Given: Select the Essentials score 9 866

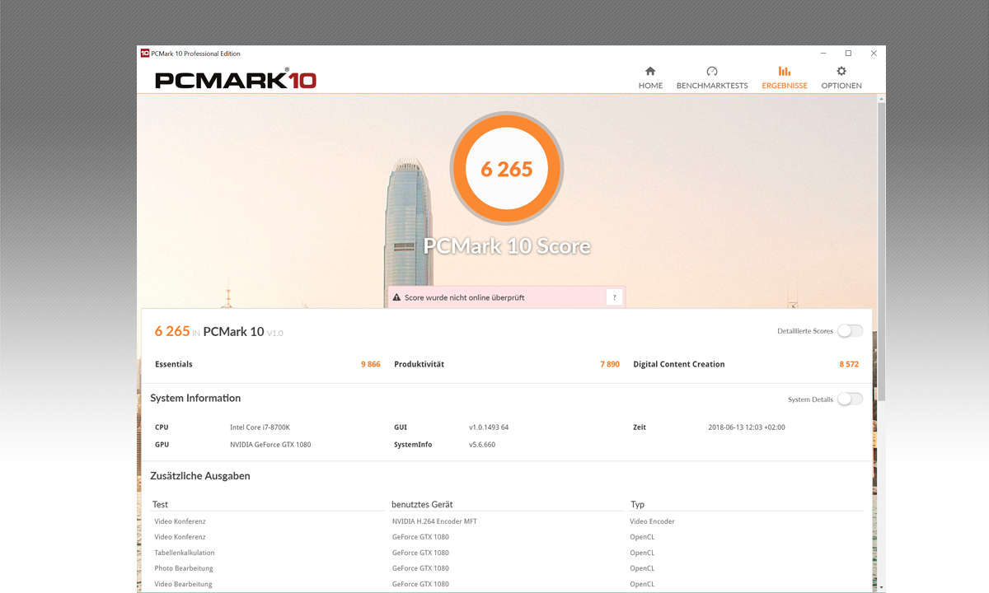Looking at the screenshot, I should [371, 364].
